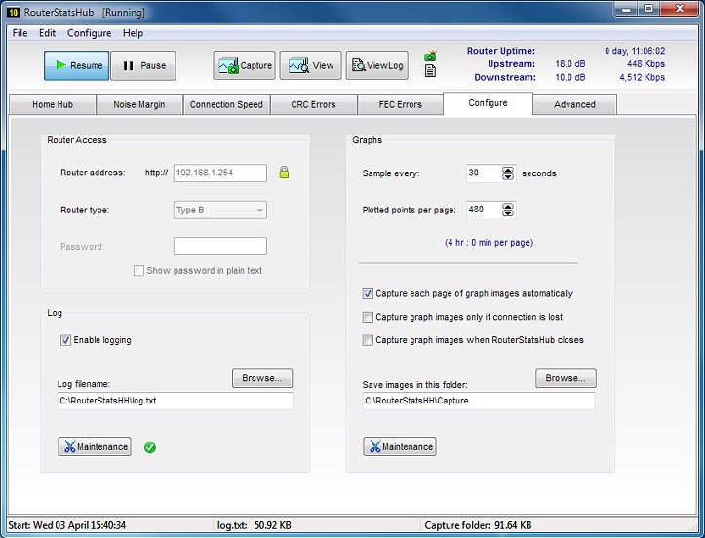The image size is (705, 538).
Task: Enable capture graph images when RouterStatsHub closes
Action: (368, 340)
